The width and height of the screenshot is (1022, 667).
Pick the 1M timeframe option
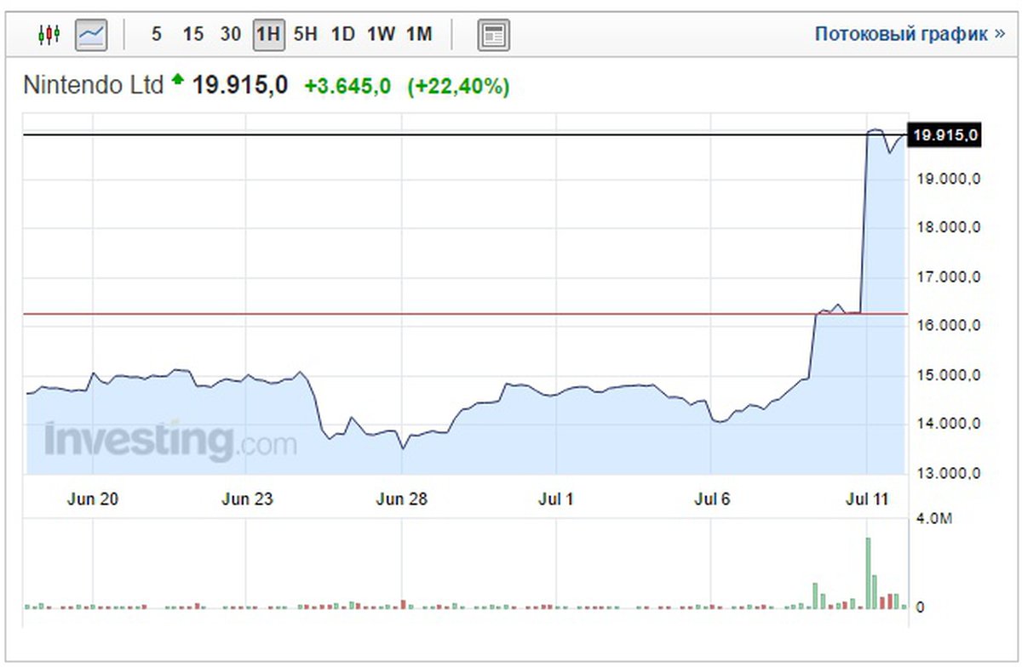coord(418,35)
